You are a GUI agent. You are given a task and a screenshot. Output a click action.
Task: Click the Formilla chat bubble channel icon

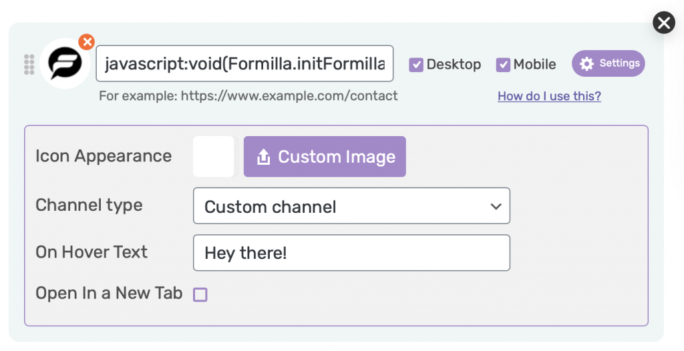[65, 64]
